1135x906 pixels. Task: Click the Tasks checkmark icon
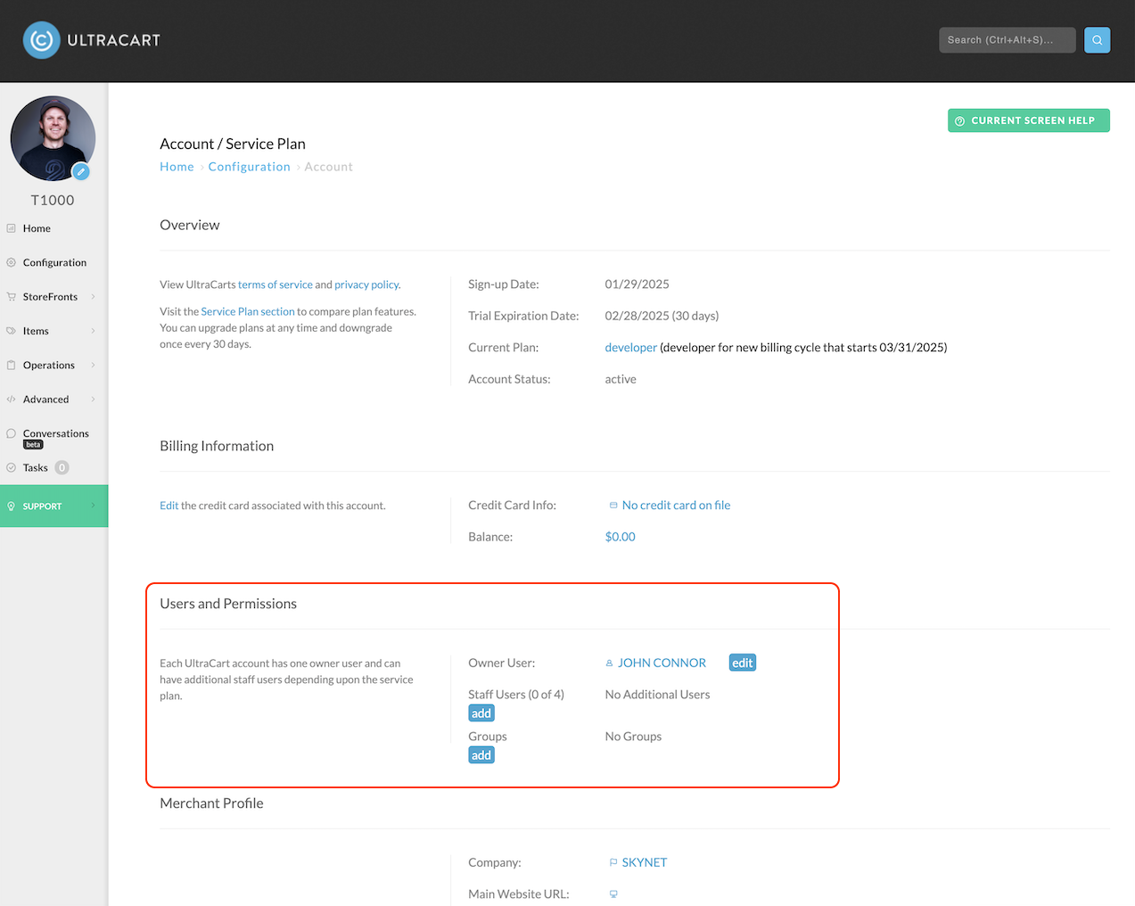(x=12, y=467)
